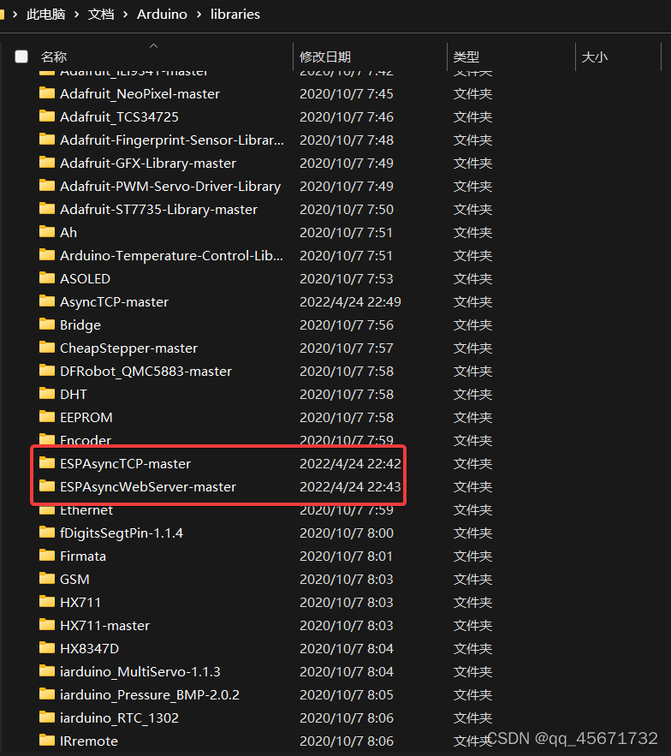Image resolution: width=671 pixels, height=756 pixels.
Task: Click the folder icon of Adafruit-GFX-Library-master
Action: point(47,163)
